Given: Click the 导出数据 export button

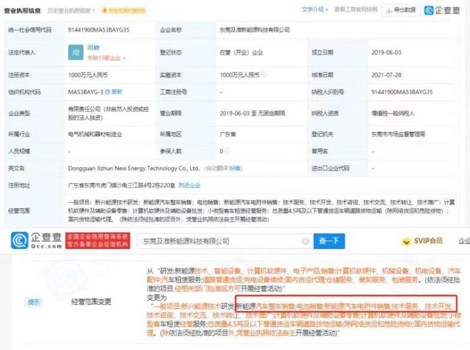Looking at the screenshot, I should (401, 10).
